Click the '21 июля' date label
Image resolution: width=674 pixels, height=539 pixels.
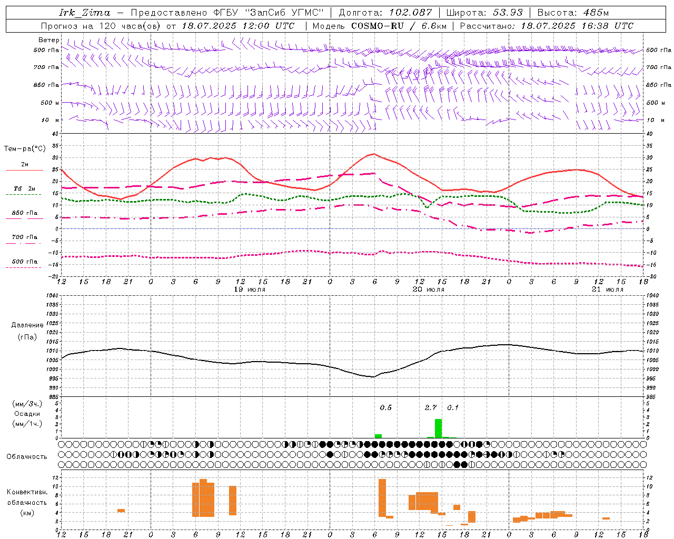tap(608, 290)
